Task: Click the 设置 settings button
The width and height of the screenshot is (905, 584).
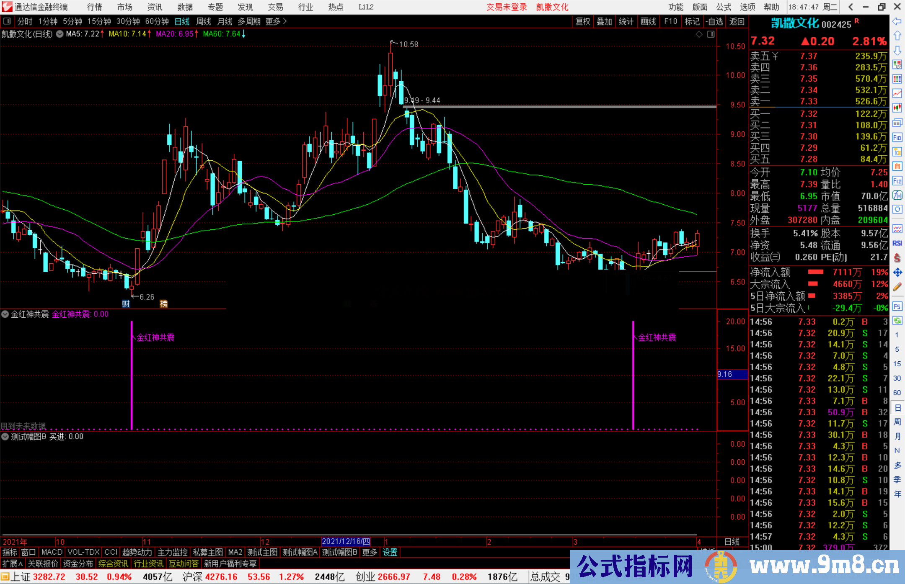Action: [390, 552]
